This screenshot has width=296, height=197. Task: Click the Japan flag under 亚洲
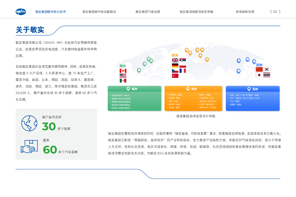259,75
